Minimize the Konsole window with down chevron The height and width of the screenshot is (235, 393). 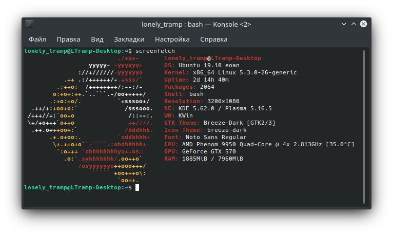point(344,24)
